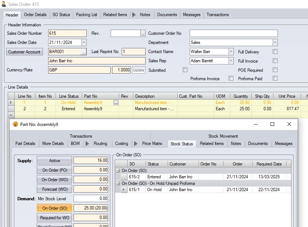Click the Rev. field ellipsis browse button

pyautogui.click(x=143, y=34)
